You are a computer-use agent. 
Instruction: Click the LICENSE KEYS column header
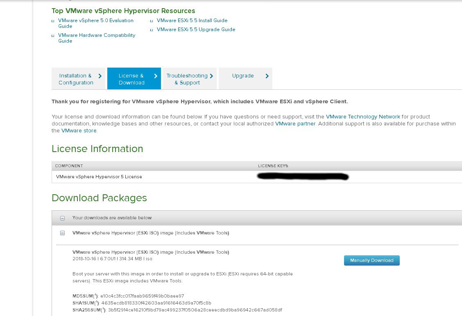pos(273,166)
